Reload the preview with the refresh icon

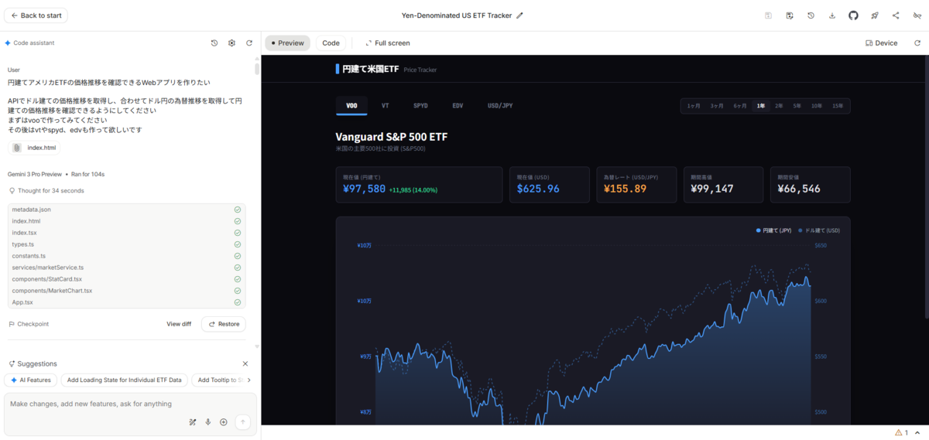click(917, 43)
